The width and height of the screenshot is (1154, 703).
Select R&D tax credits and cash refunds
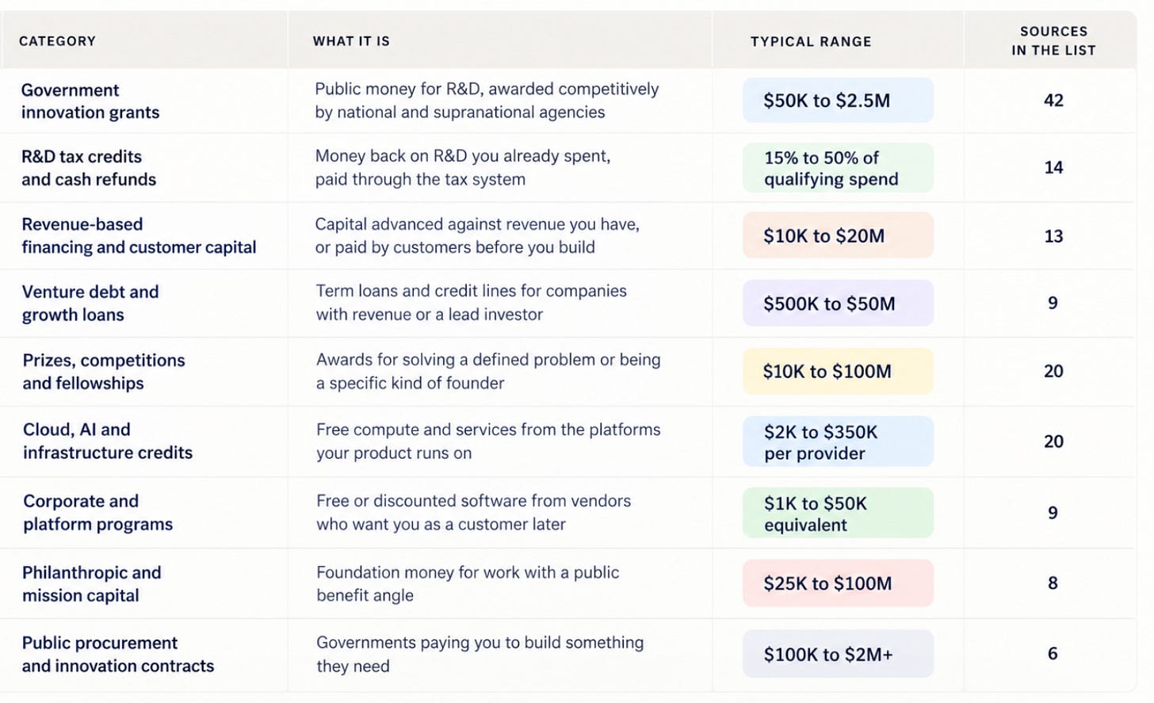pyautogui.click(x=89, y=168)
